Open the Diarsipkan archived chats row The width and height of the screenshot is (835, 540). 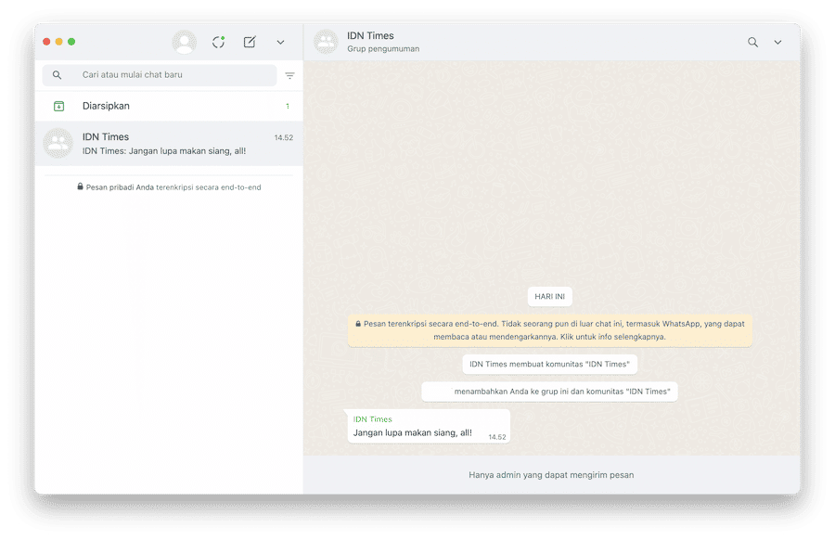[169, 106]
